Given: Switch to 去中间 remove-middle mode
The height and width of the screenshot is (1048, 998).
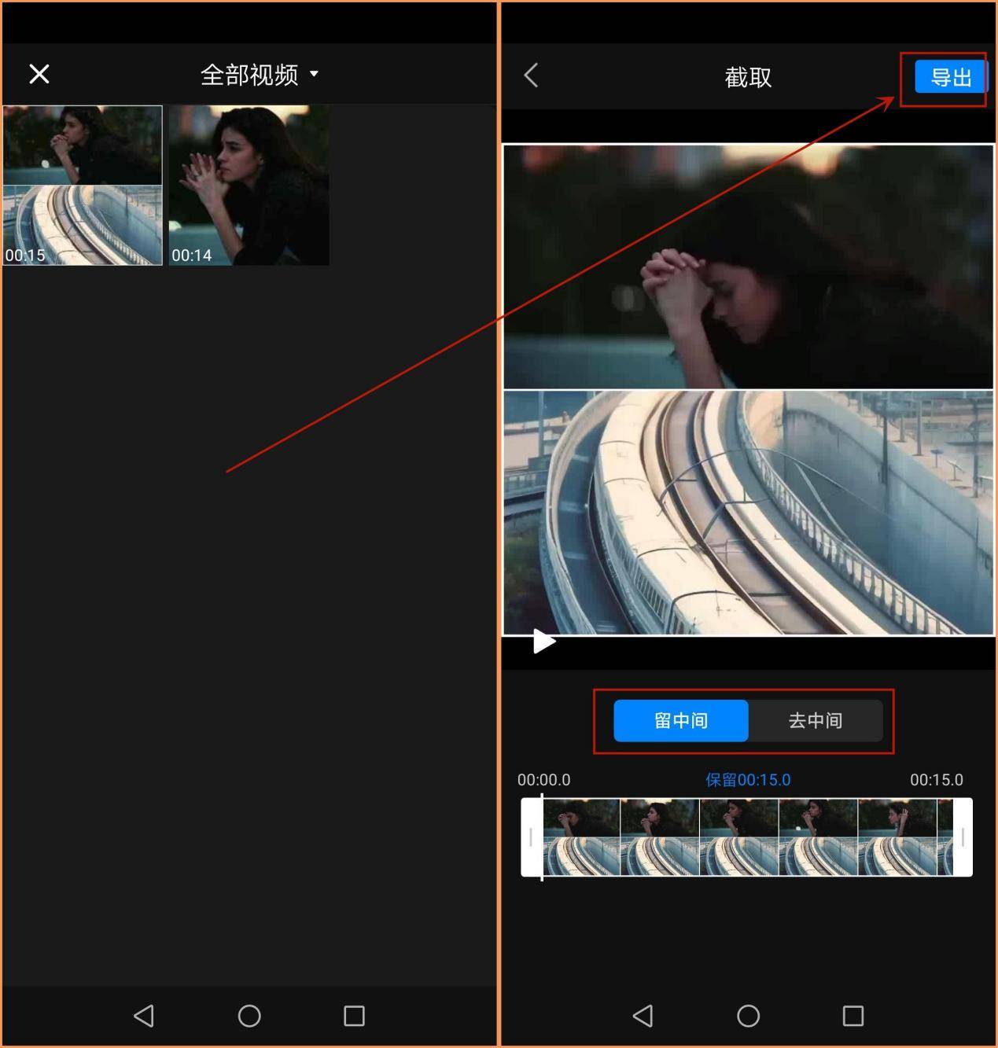Looking at the screenshot, I should tap(816, 720).
